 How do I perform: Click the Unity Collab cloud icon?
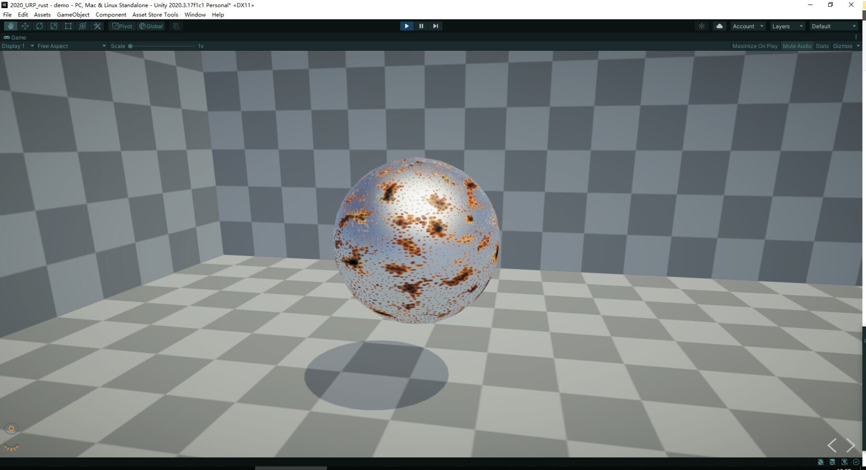(x=719, y=26)
